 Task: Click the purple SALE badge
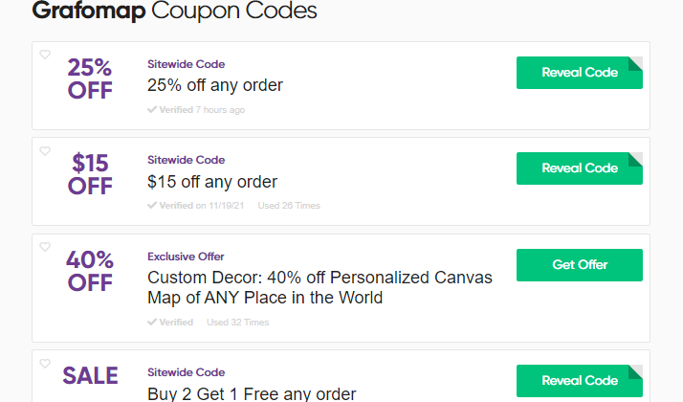90,376
